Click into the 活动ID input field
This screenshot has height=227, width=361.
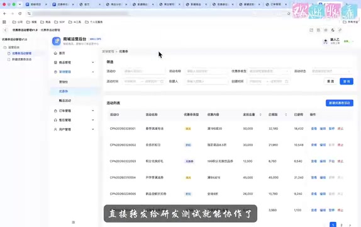(x=144, y=71)
